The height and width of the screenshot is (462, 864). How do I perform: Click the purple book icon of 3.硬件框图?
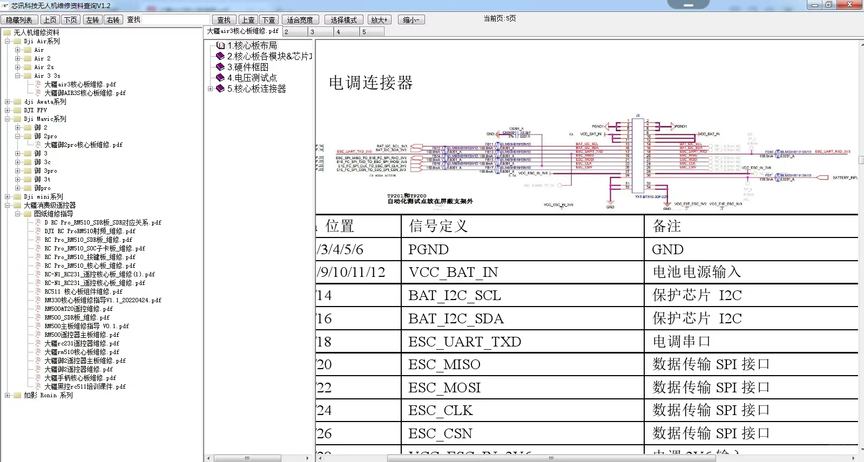pyautogui.click(x=220, y=67)
